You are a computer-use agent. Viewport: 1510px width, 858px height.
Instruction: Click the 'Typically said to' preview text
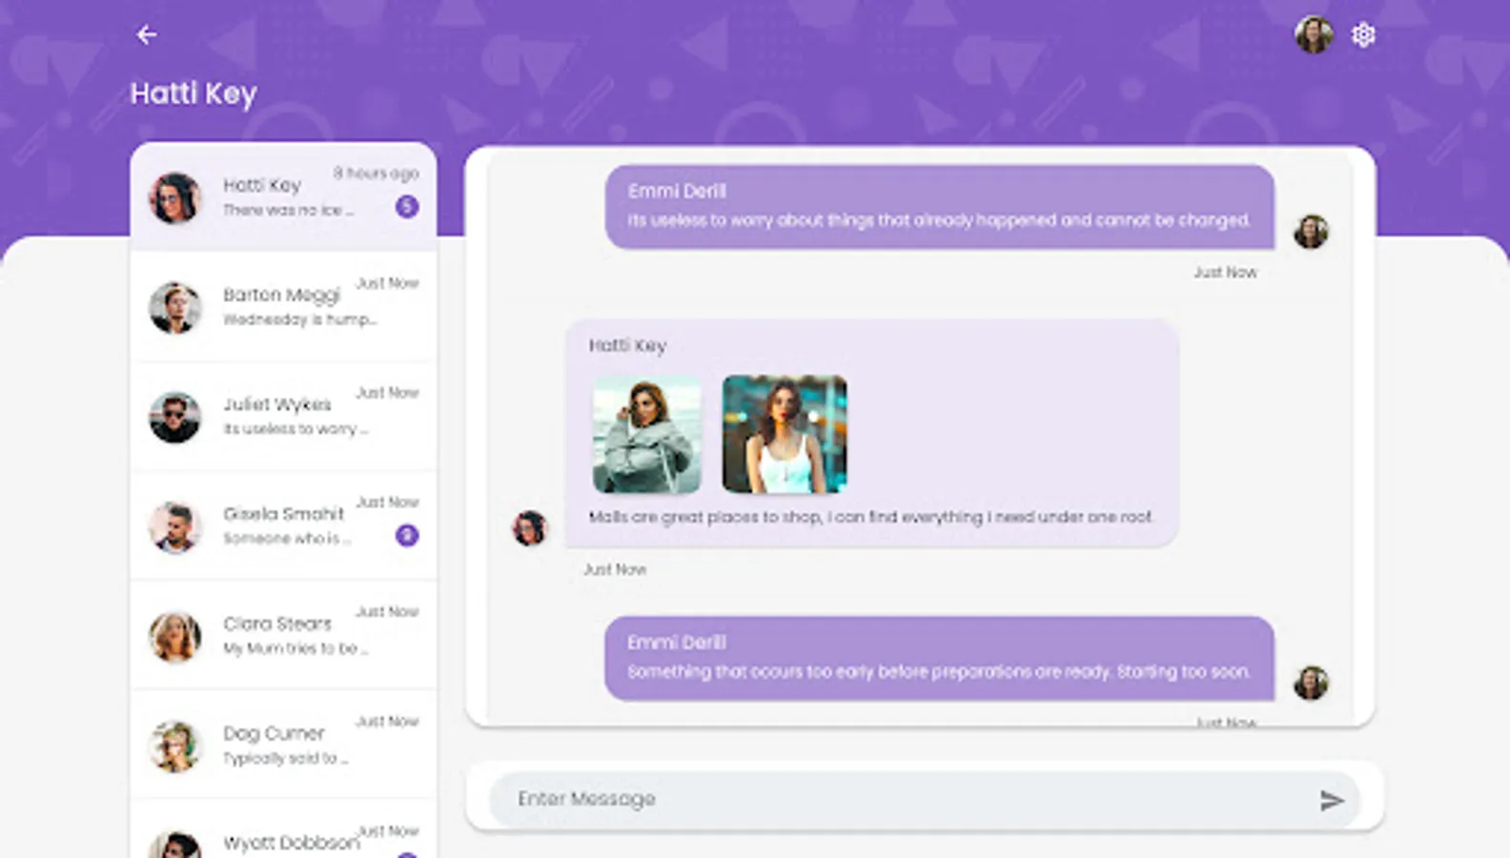(x=286, y=758)
